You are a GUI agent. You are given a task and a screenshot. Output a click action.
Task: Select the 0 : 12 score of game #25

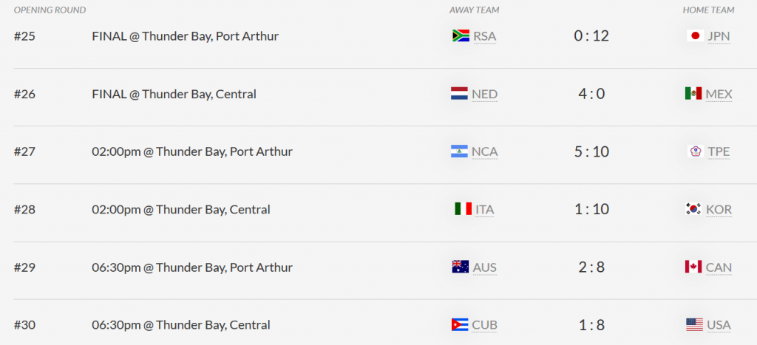point(591,36)
